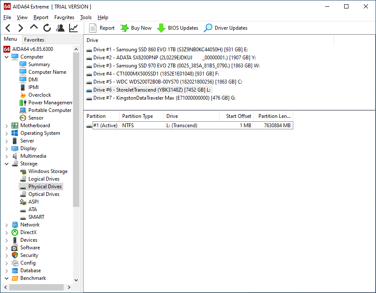Select Optical Drives under Storage
Image resolution: width=376 pixels, height=293 pixels.
(x=44, y=194)
